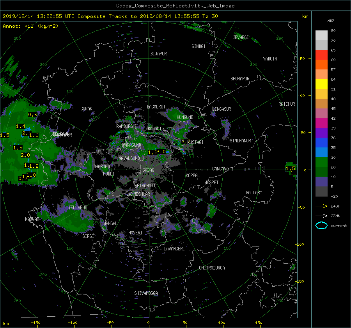Click the SIRSI city label
The image size is (351, 328).
tap(88, 236)
